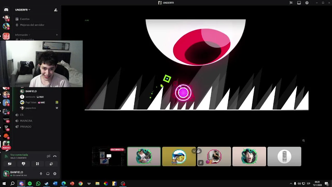Toggle microphone mute in user panel
The height and width of the screenshot is (187, 332).
[x=41, y=174]
